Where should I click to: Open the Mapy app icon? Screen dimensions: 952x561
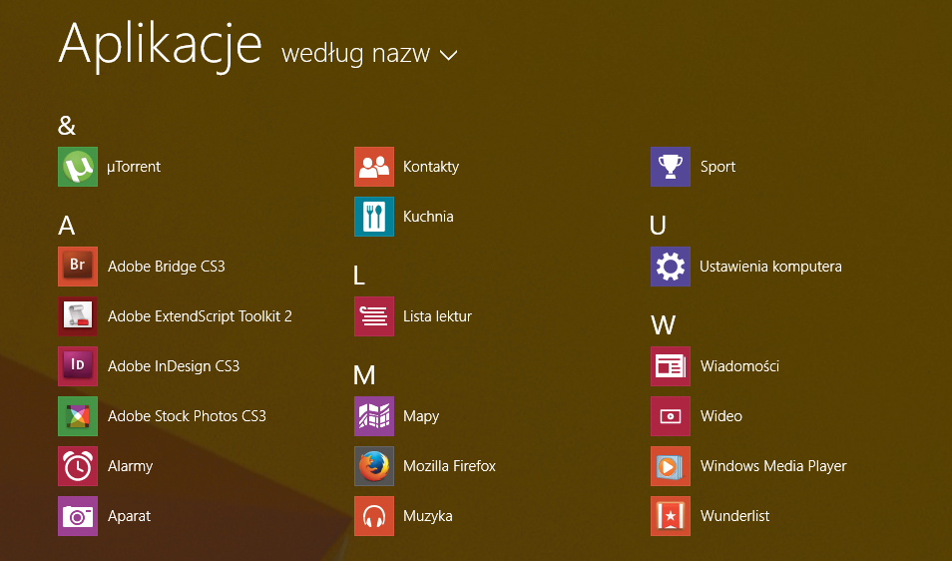(x=374, y=416)
